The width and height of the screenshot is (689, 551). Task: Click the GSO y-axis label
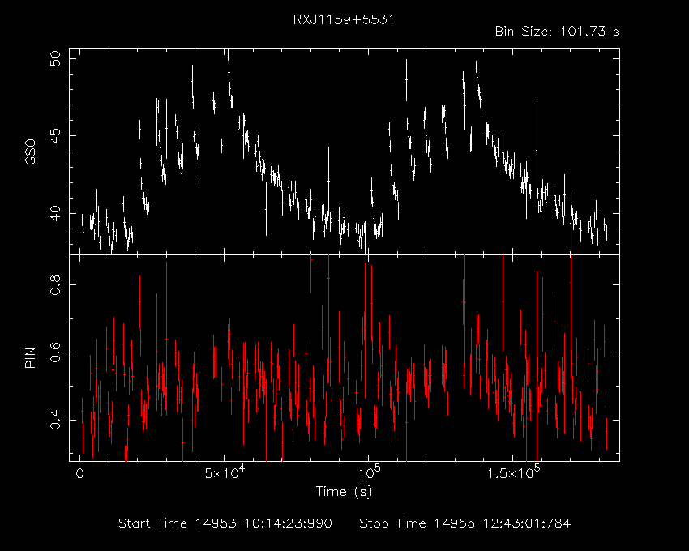[x=30, y=152]
